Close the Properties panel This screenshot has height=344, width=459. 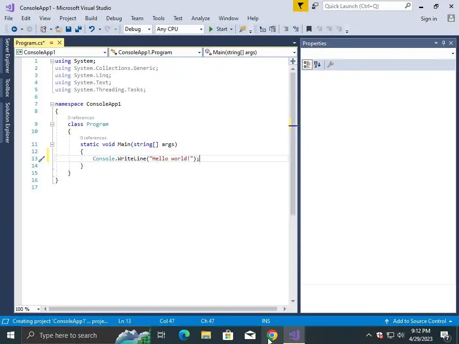(451, 43)
